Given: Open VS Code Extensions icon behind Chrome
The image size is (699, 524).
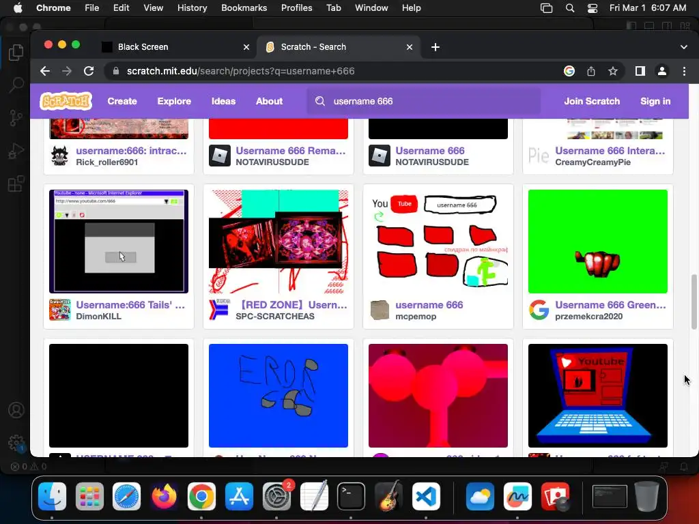Looking at the screenshot, I should 16,184.
